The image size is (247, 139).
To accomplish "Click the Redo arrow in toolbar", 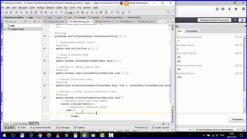I will pyautogui.click(x=21, y=12).
